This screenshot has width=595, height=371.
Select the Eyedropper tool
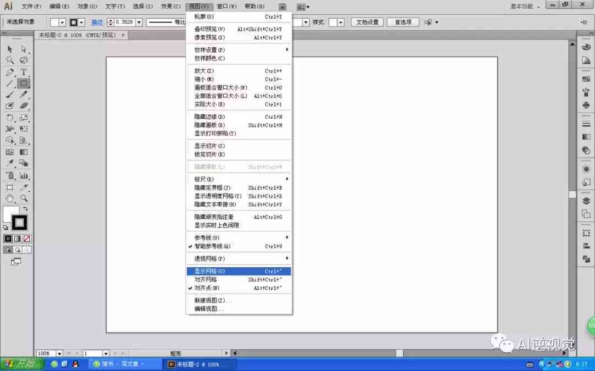[10, 163]
